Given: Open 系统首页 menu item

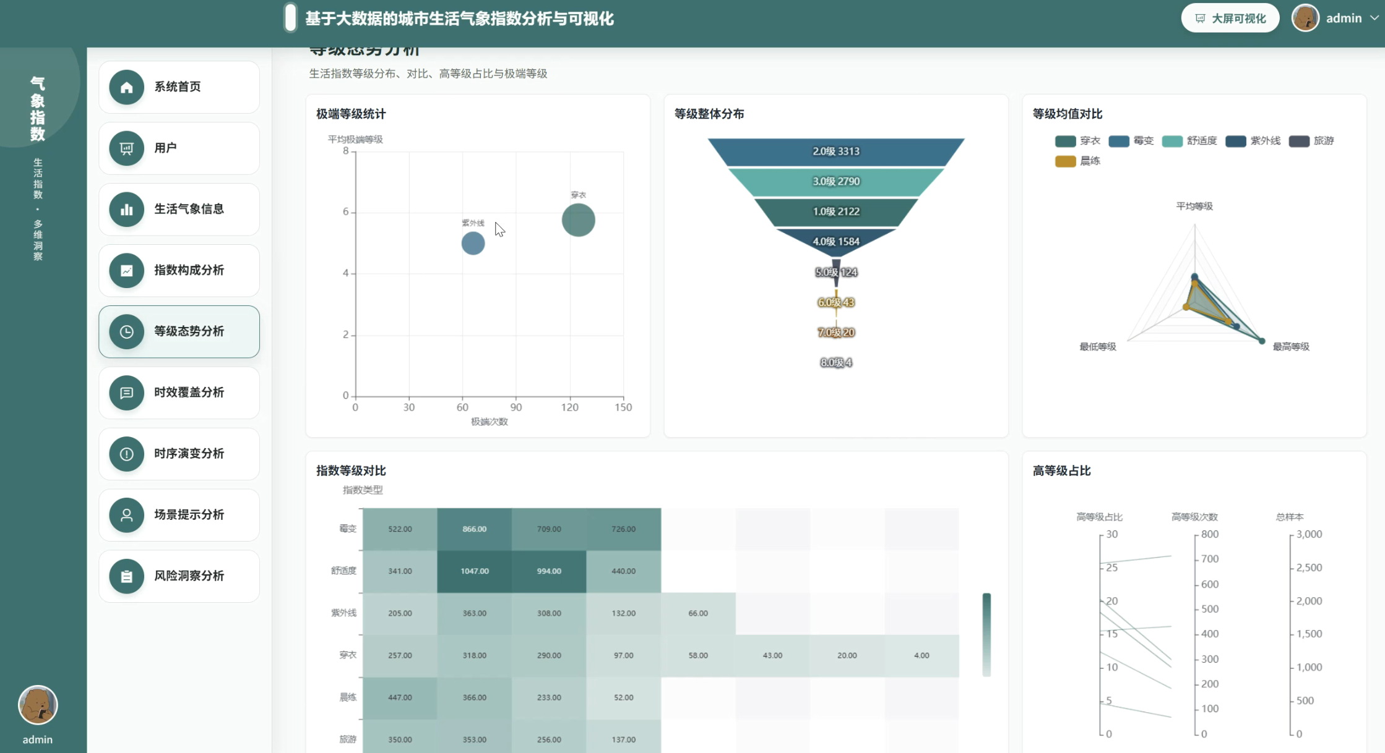Looking at the screenshot, I should click(x=179, y=87).
